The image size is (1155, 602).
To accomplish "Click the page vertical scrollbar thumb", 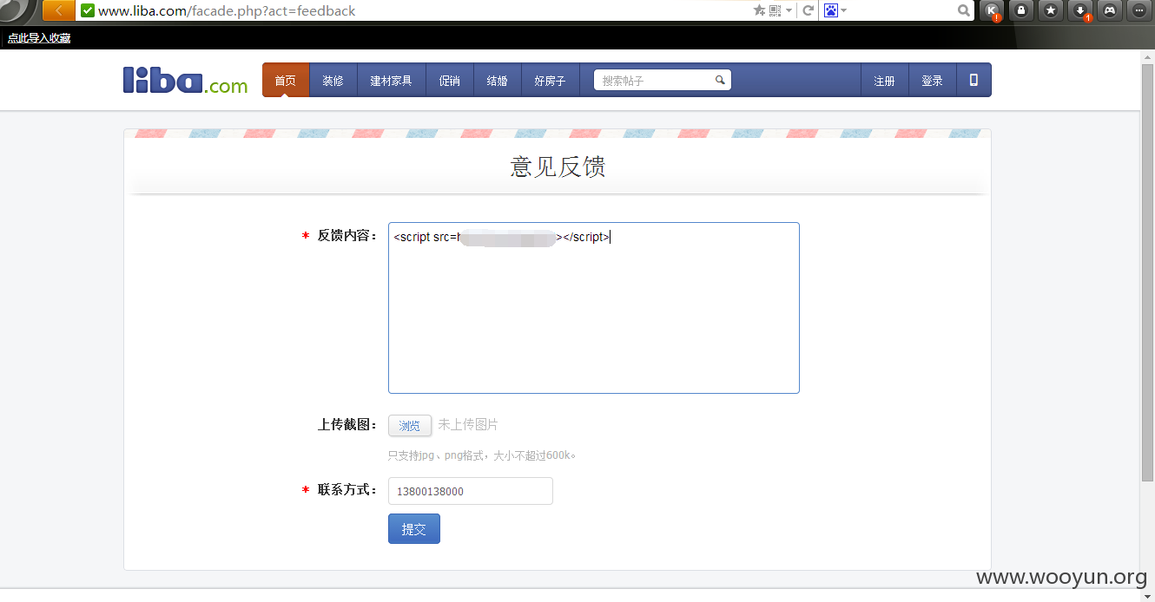I will [1146, 273].
